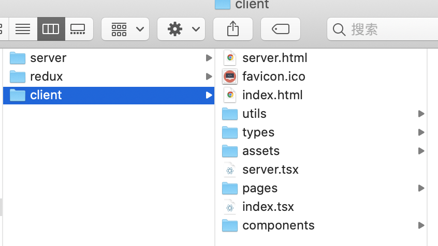Select the favicon.ico file icon

coord(229,76)
